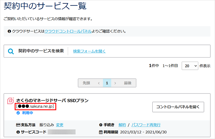This screenshot has height=139, width=215.
Task: Click the ●●●.sakura.ne.jp domain text
Action: [x=35, y=106]
